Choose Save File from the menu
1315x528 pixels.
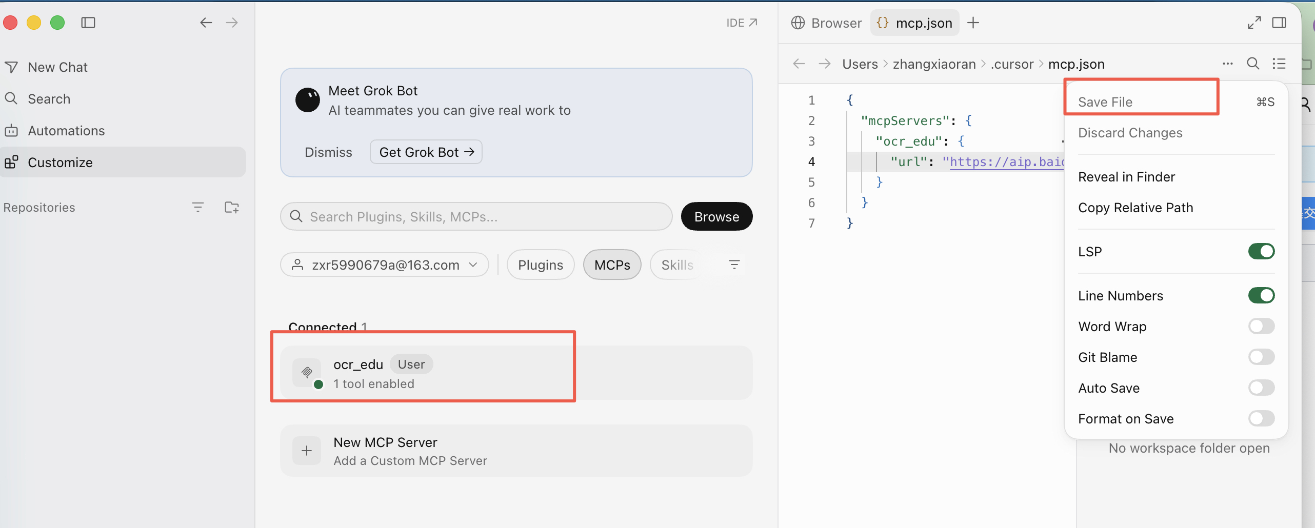click(x=1177, y=102)
